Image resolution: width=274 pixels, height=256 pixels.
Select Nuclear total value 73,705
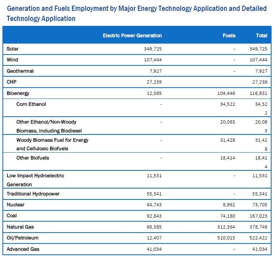[260, 205]
